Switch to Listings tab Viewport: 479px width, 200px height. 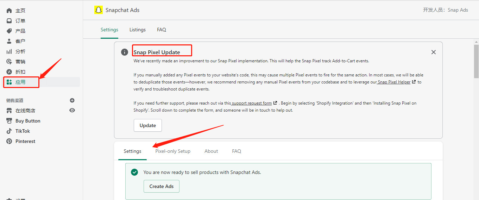point(138,30)
